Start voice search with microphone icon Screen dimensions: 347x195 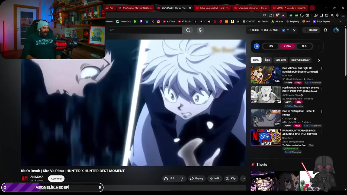point(200,30)
